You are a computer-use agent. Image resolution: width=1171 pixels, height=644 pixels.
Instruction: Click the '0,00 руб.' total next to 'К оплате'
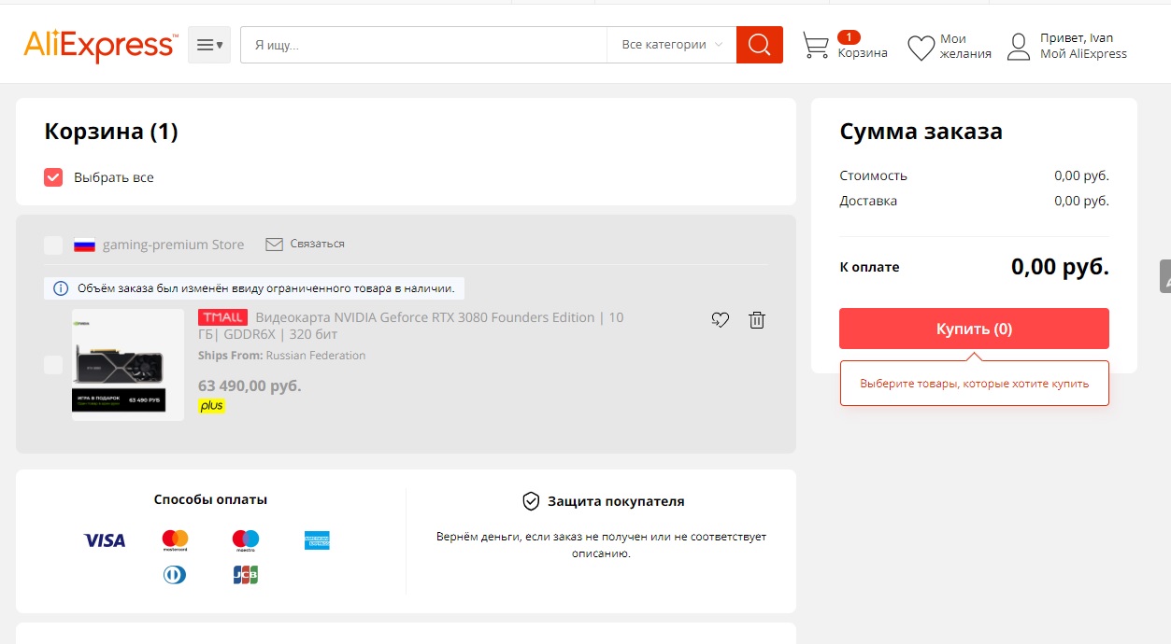[1060, 267]
